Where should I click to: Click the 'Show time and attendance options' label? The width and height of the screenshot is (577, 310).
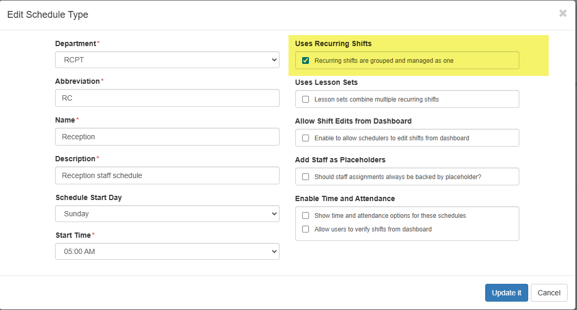click(x=390, y=216)
